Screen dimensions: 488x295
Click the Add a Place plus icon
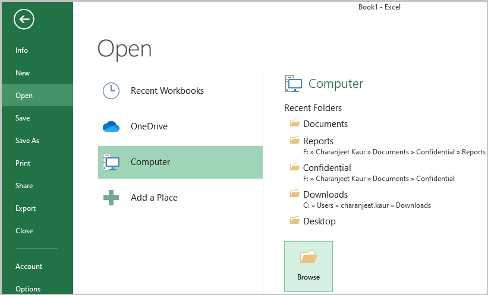tap(111, 198)
